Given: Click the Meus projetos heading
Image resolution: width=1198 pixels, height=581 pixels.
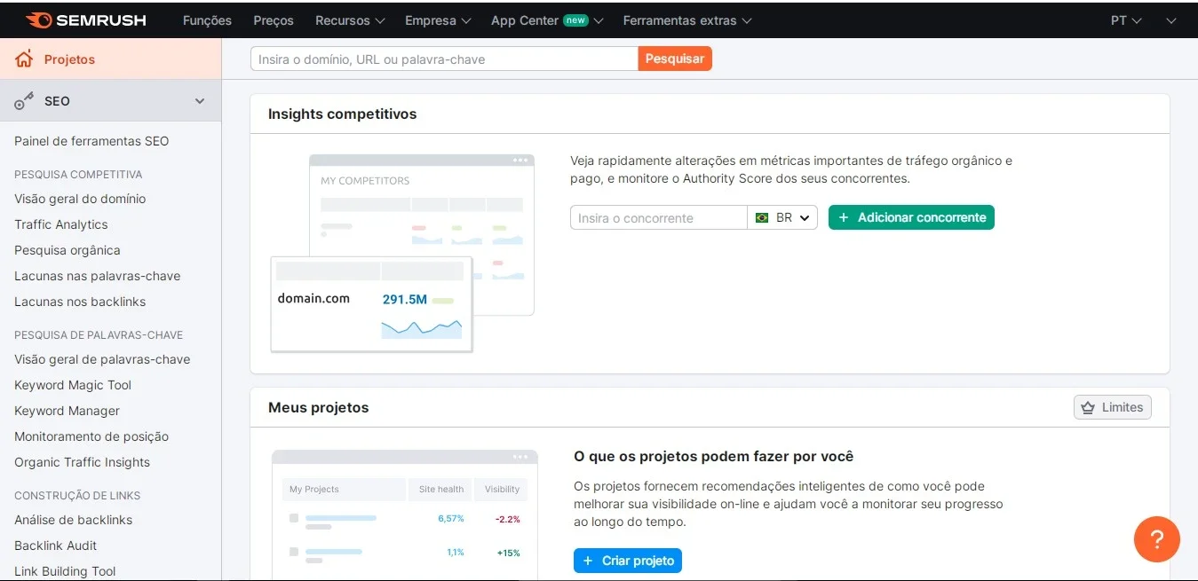Looking at the screenshot, I should tap(318, 407).
